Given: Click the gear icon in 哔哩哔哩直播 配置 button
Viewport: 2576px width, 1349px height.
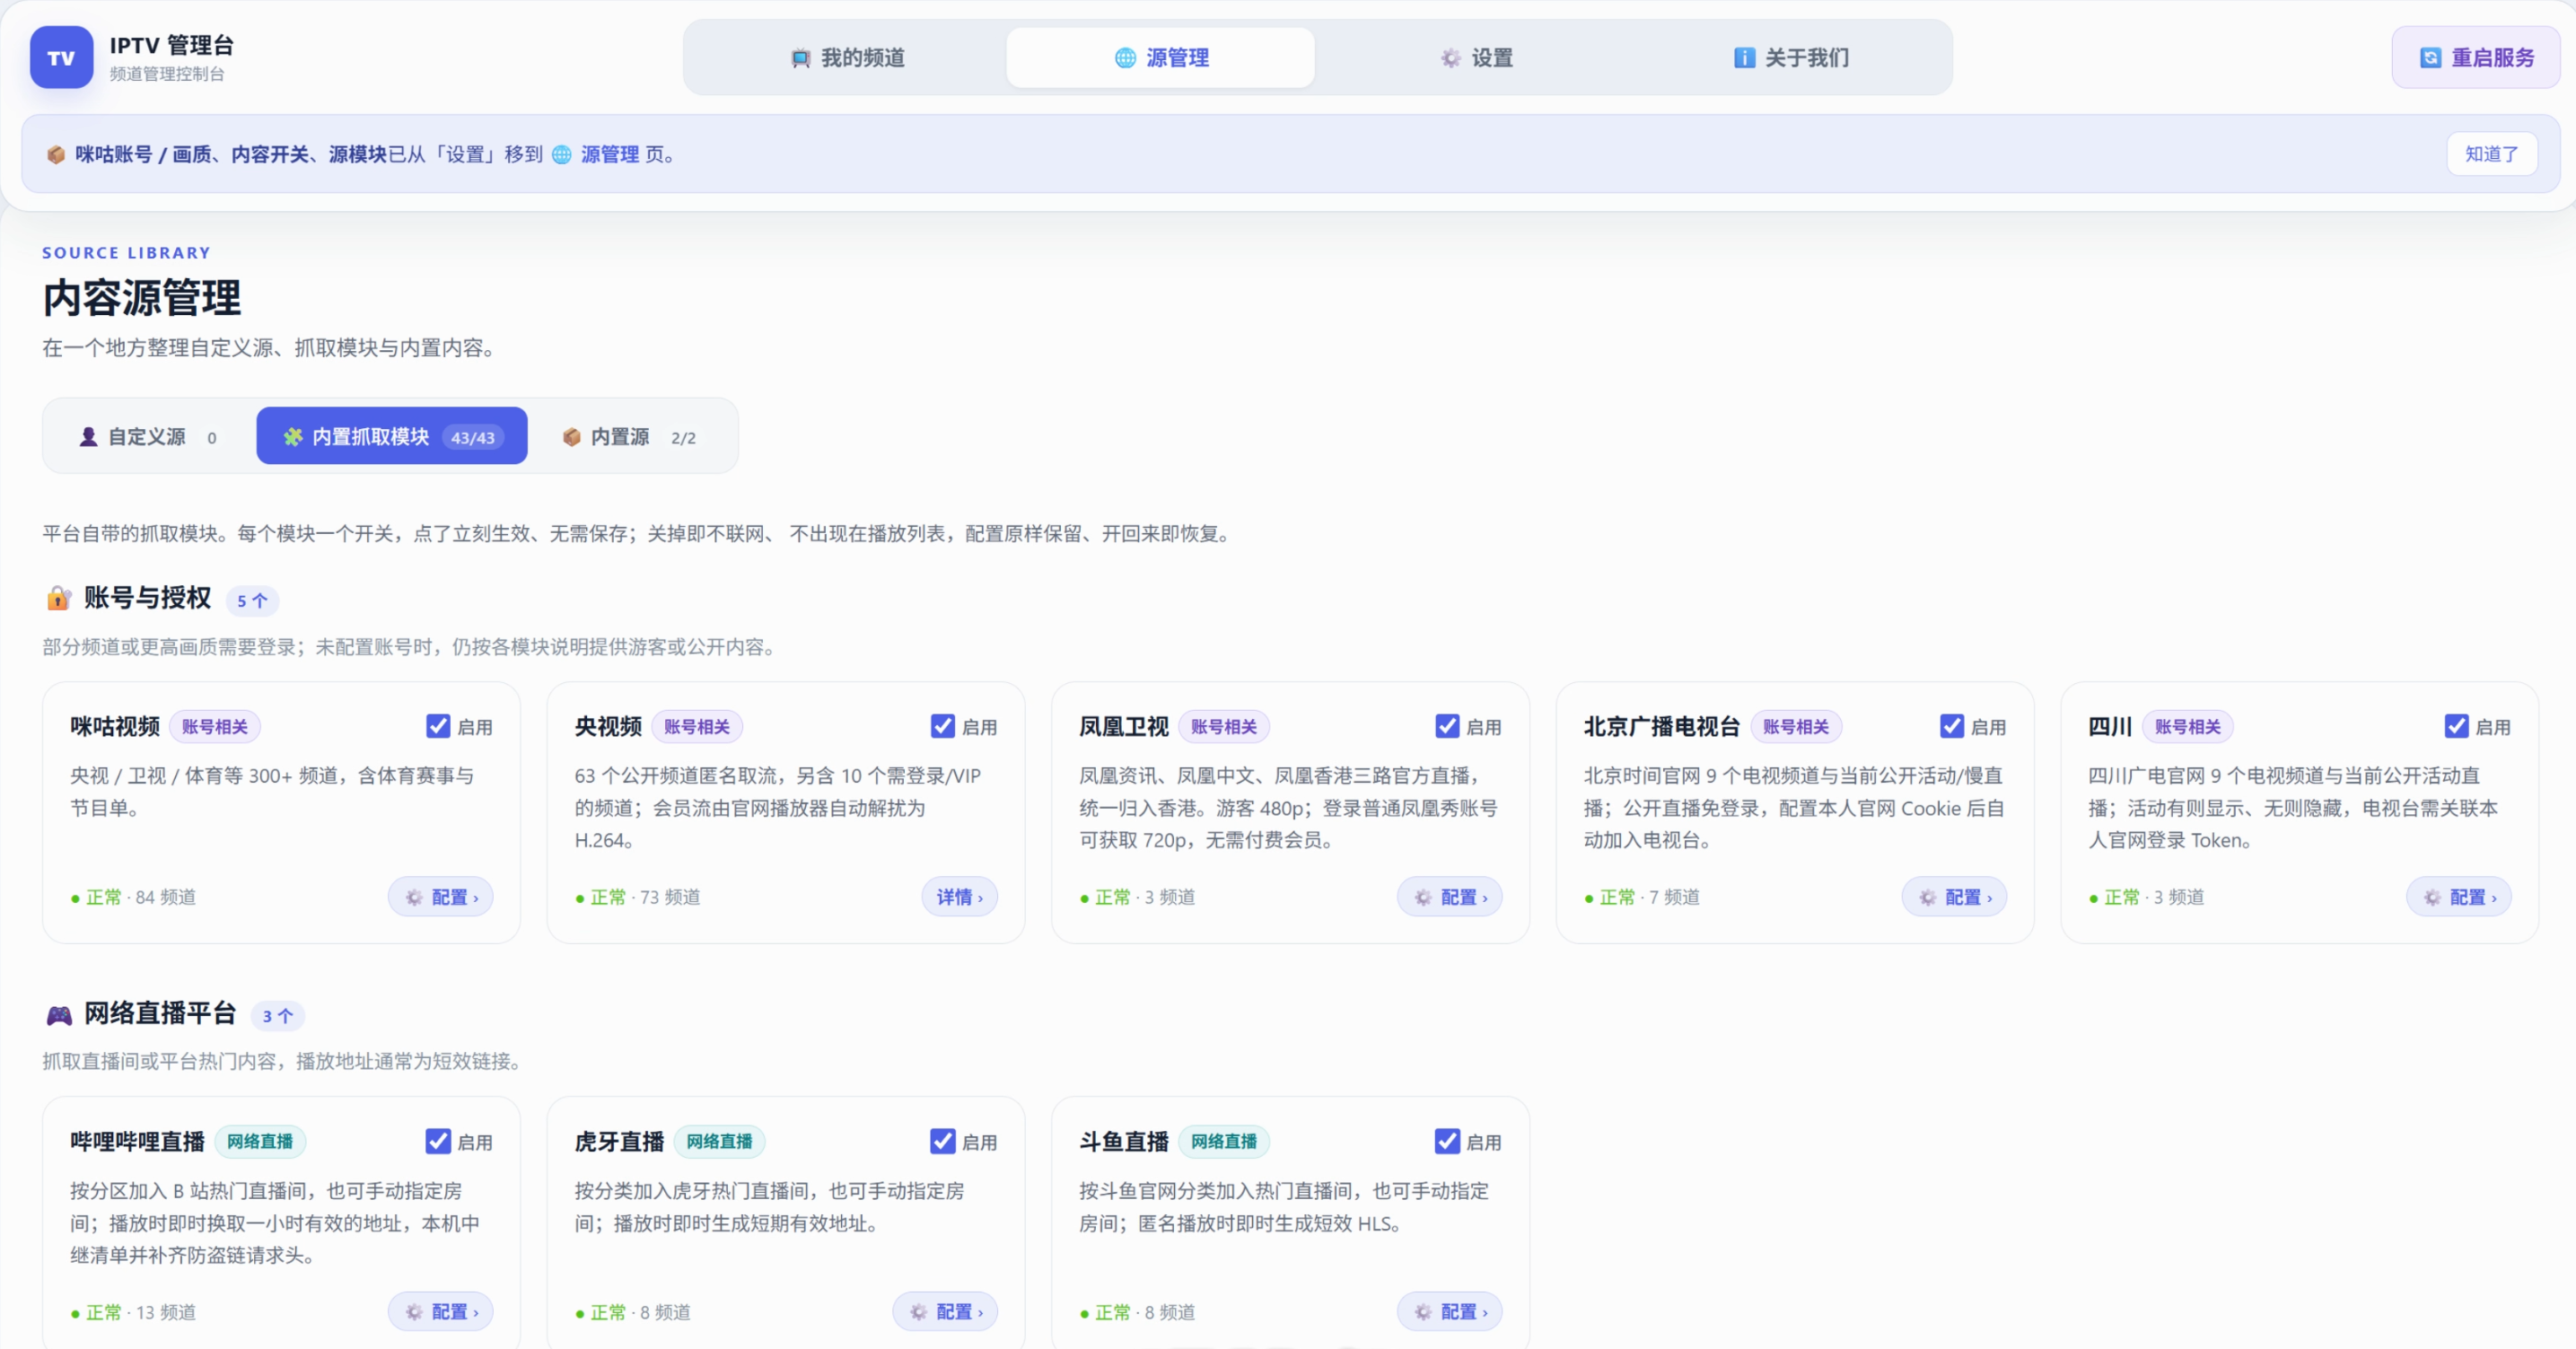Looking at the screenshot, I should (x=414, y=1311).
